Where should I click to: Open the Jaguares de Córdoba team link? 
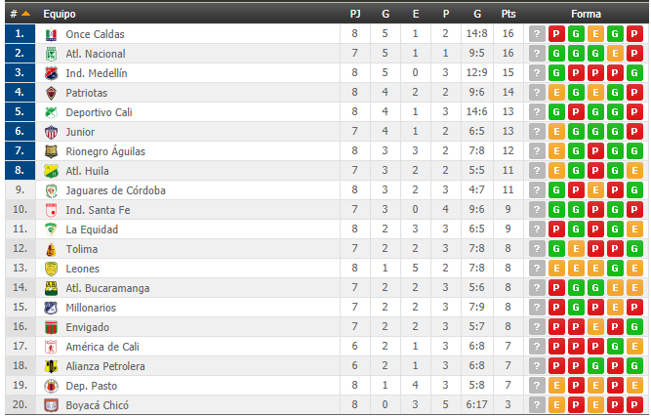115,190
